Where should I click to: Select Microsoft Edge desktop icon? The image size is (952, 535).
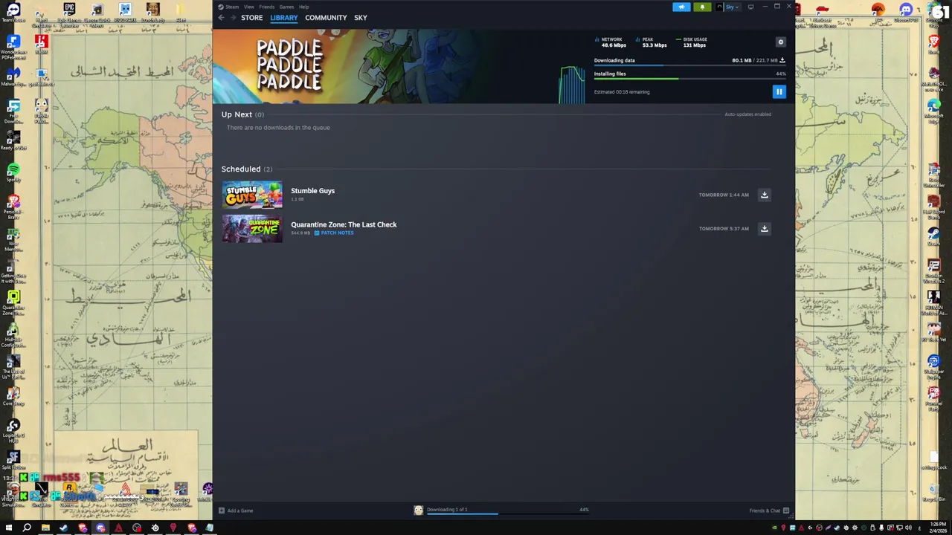point(933,109)
